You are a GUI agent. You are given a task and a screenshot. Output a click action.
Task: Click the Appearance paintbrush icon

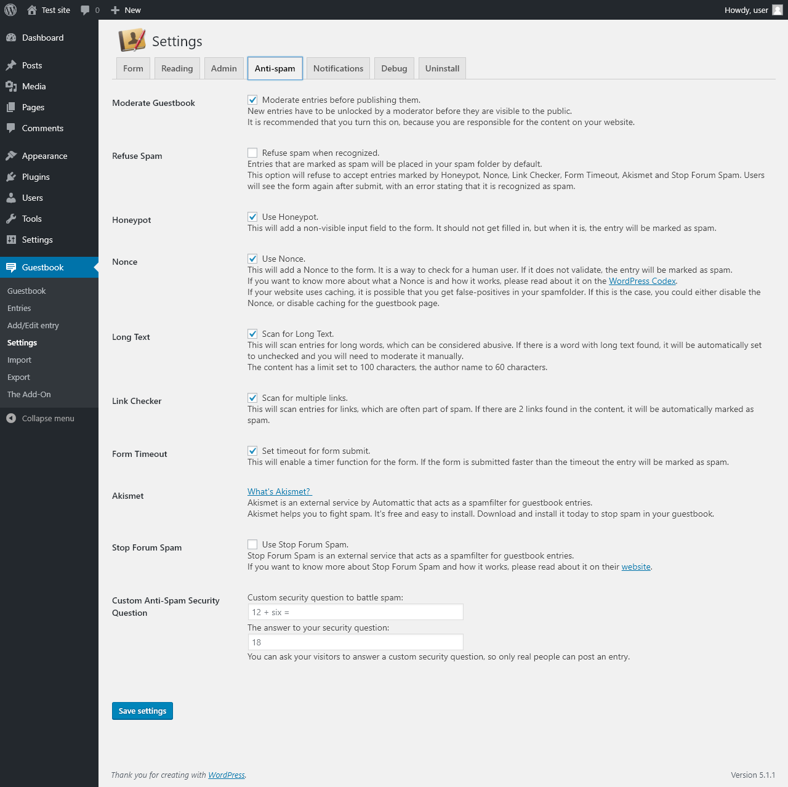[11, 156]
